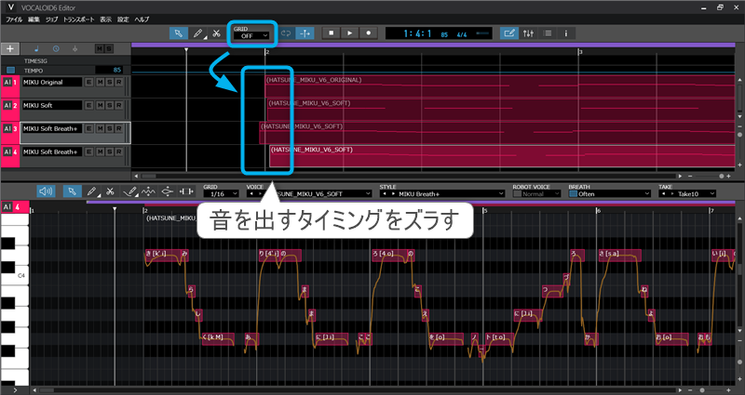This screenshot has height=395, width=745.
Task: Toggle the BREATH checkbox
Action: click(x=573, y=194)
